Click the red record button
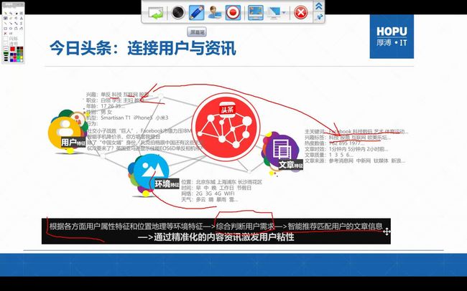The height and width of the screenshot is (291, 467). [233, 12]
